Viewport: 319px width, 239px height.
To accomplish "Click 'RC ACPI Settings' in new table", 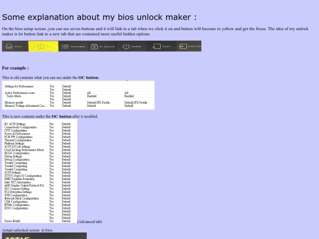I will point(40,124).
